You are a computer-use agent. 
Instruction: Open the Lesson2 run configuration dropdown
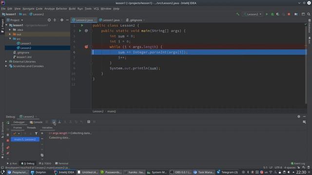pyautogui.click(x=253, y=14)
